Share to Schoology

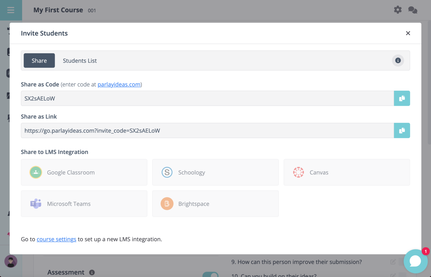(215, 172)
